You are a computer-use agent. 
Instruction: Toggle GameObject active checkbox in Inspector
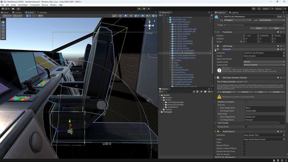pyautogui.click(x=222, y=17)
